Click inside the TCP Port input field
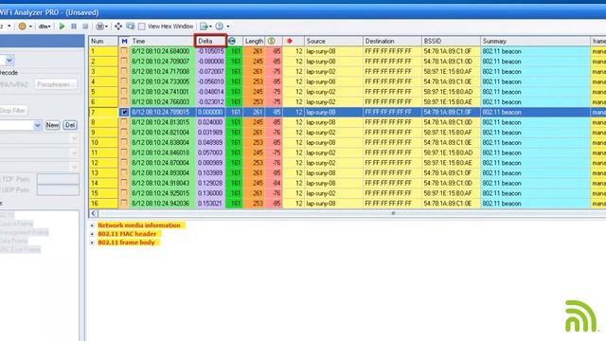This screenshot has height=341, width=606. pos(58,179)
